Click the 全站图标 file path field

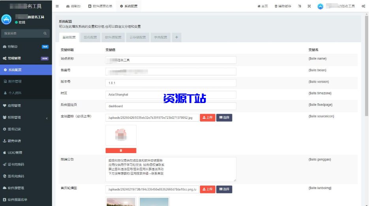tap(152, 118)
